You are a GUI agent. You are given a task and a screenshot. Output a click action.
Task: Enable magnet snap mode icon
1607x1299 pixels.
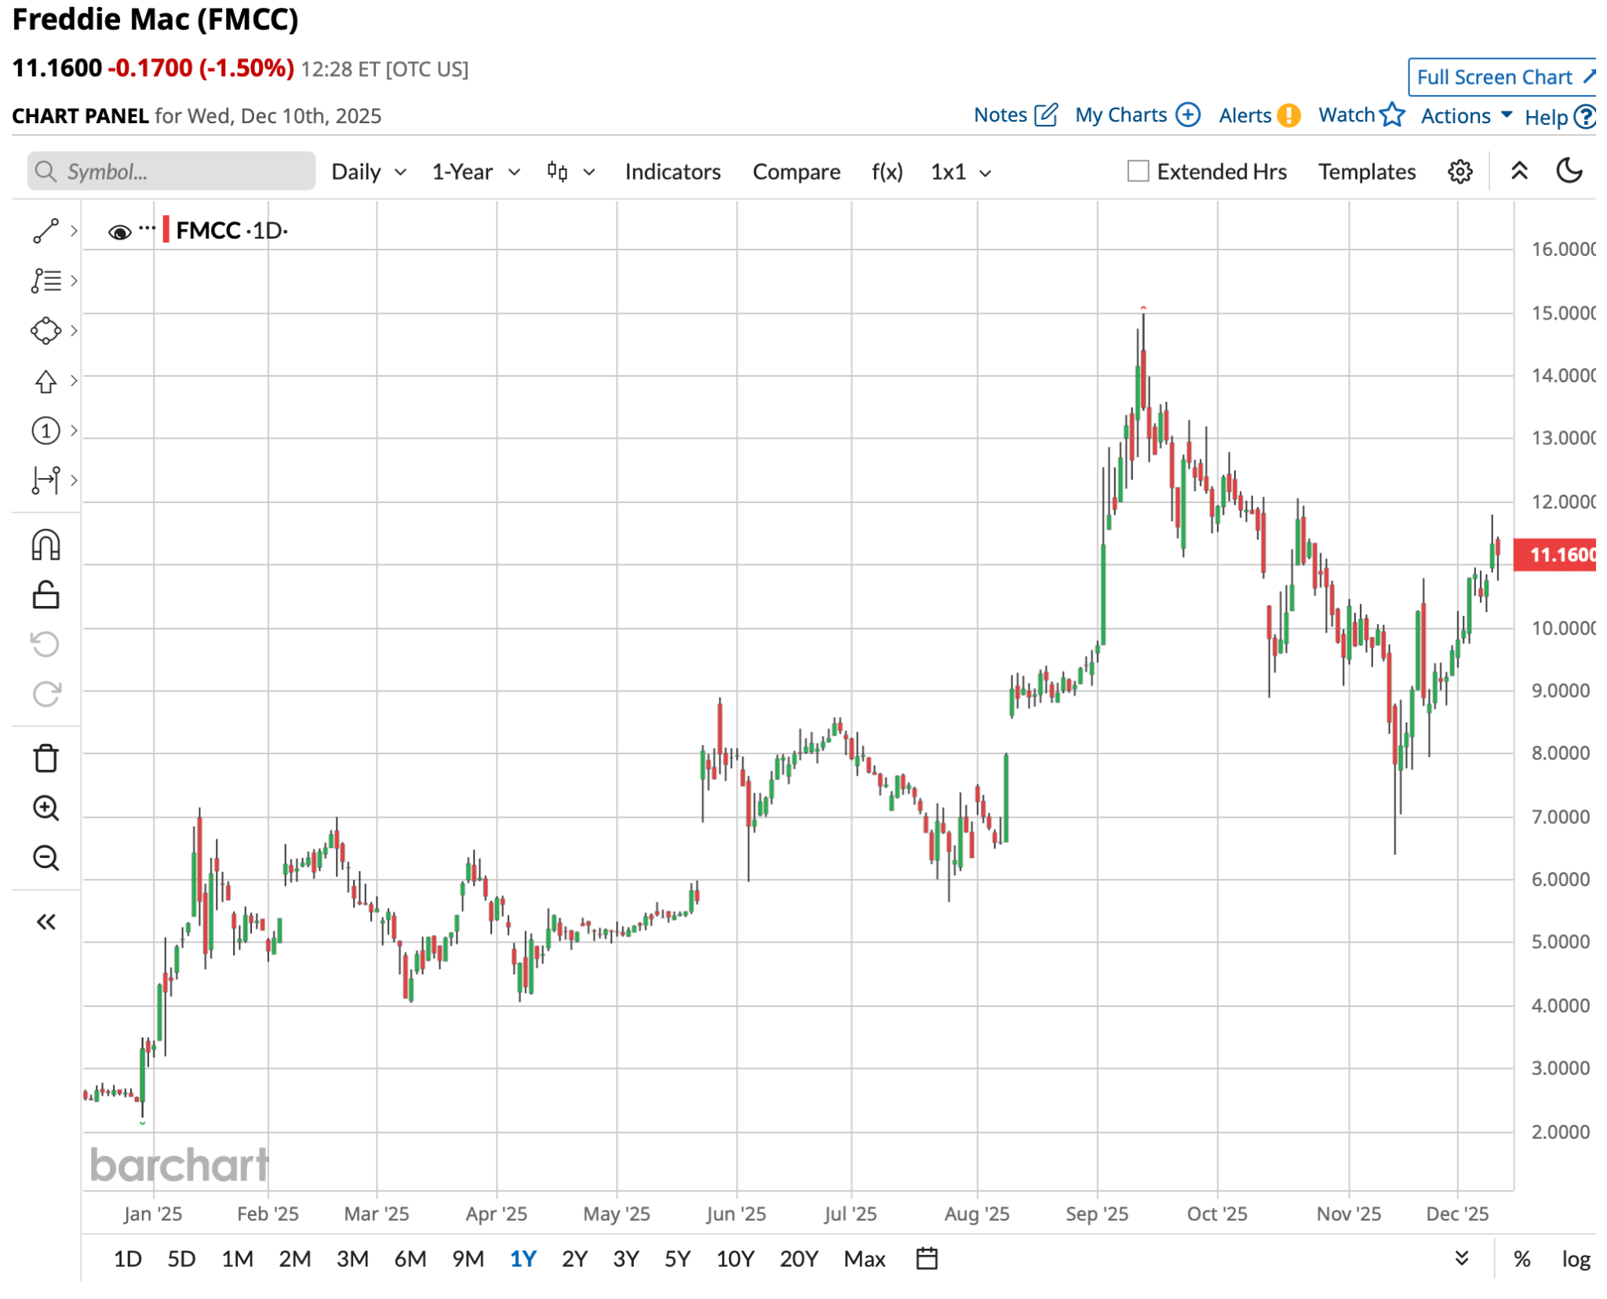coord(46,545)
